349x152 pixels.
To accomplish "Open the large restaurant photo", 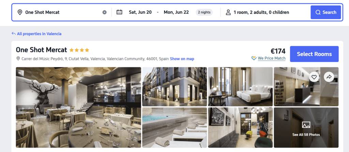I will point(78,107).
